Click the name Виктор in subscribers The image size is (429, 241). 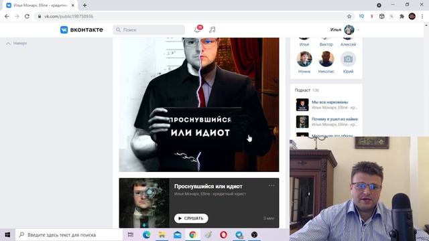pyautogui.click(x=326, y=44)
